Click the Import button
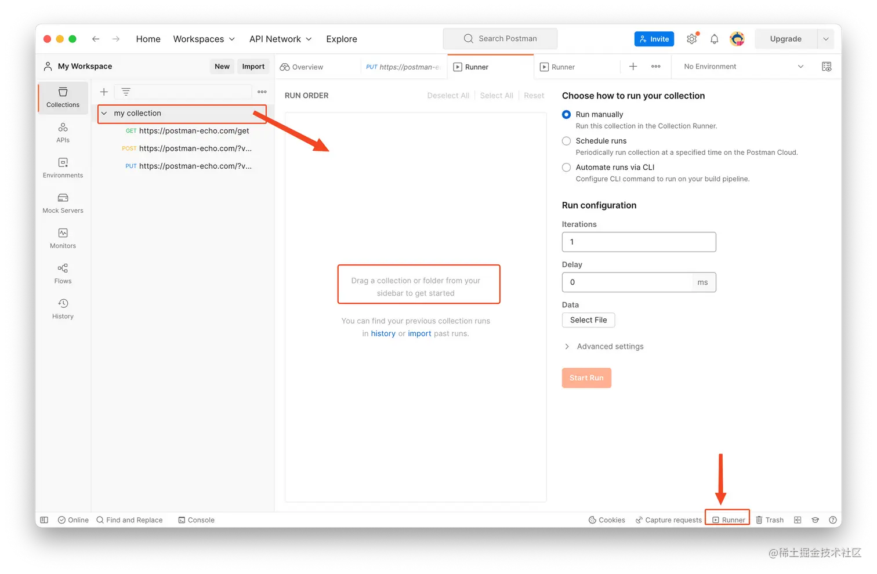The image size is (877, 574). (x=253, y=67)
